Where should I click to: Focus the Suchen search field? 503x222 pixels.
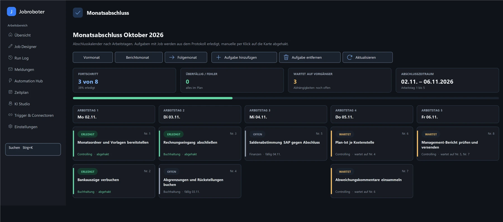33,149
